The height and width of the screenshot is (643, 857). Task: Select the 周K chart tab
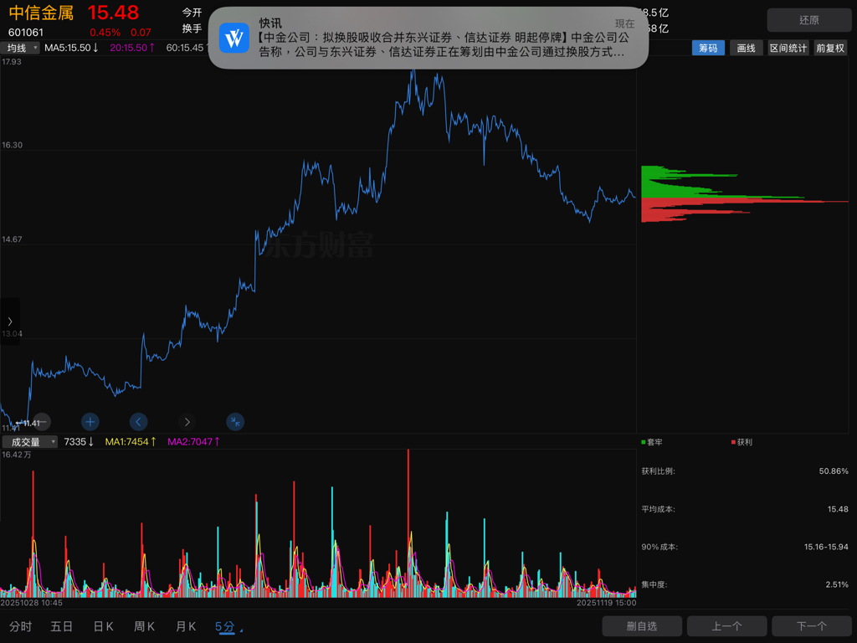(144, 626)
